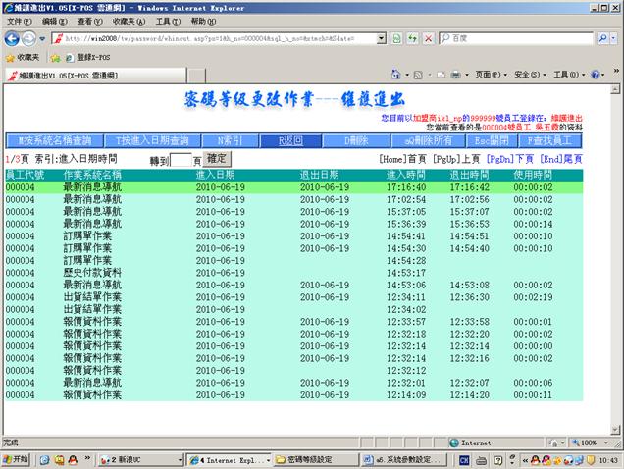624x469 pixels.
Task: Click the search magnifier icon
Action: point(601,38)
